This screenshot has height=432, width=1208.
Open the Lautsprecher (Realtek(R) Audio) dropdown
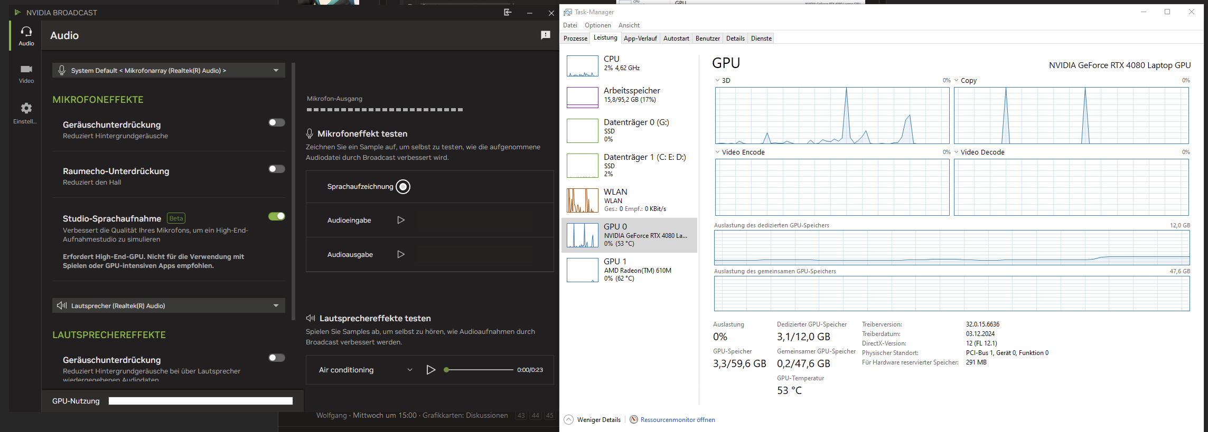click(168, 305)
